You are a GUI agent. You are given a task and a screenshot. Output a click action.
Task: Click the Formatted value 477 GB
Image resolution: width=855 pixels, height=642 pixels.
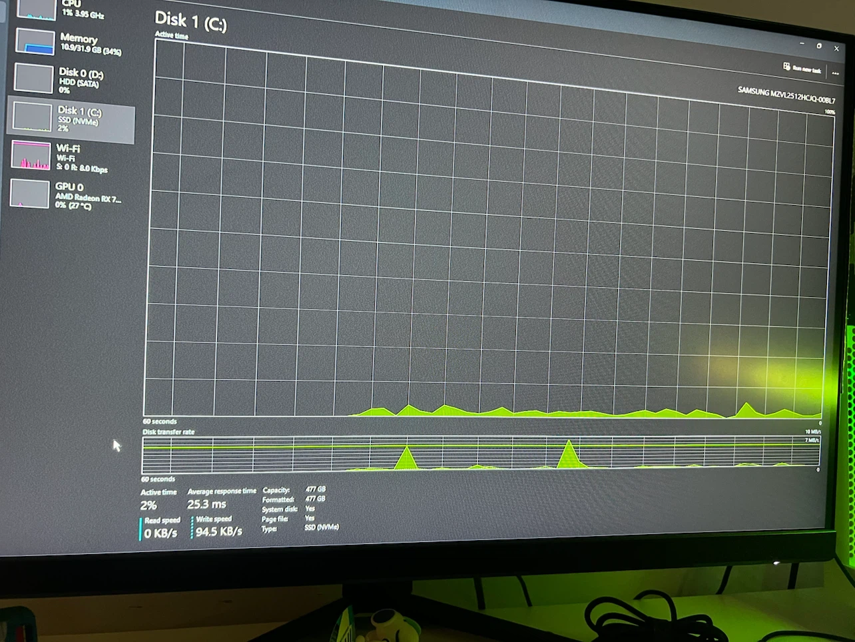click(x=316, y=498)
